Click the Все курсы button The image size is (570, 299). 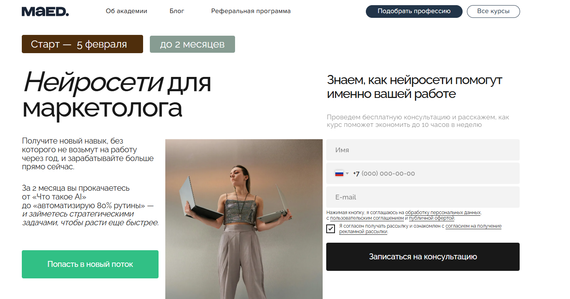[493, 11]
